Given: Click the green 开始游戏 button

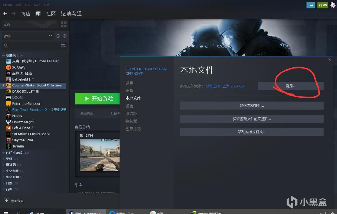Looking at the screenshot, I should coord(97,99).
